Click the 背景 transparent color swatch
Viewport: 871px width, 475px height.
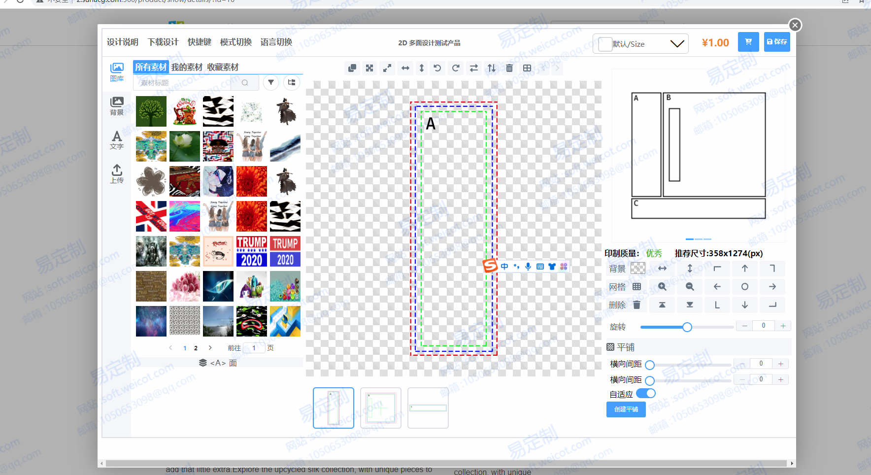[638, 268]
